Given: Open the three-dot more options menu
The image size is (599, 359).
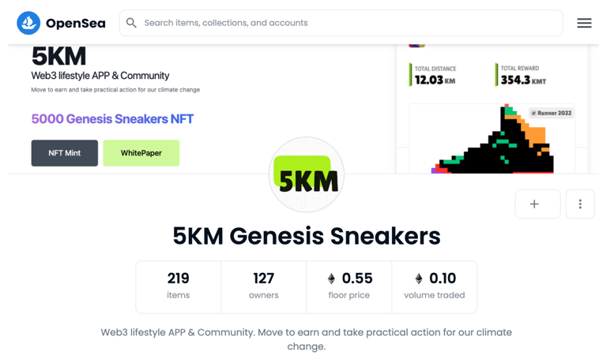Looking at the screenshot, I should [x=580, y=204].
